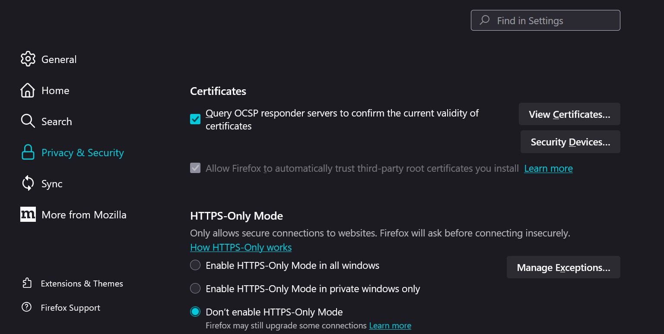
Task: Click the Privacy & Security lock icon
Action: (28, 152)
